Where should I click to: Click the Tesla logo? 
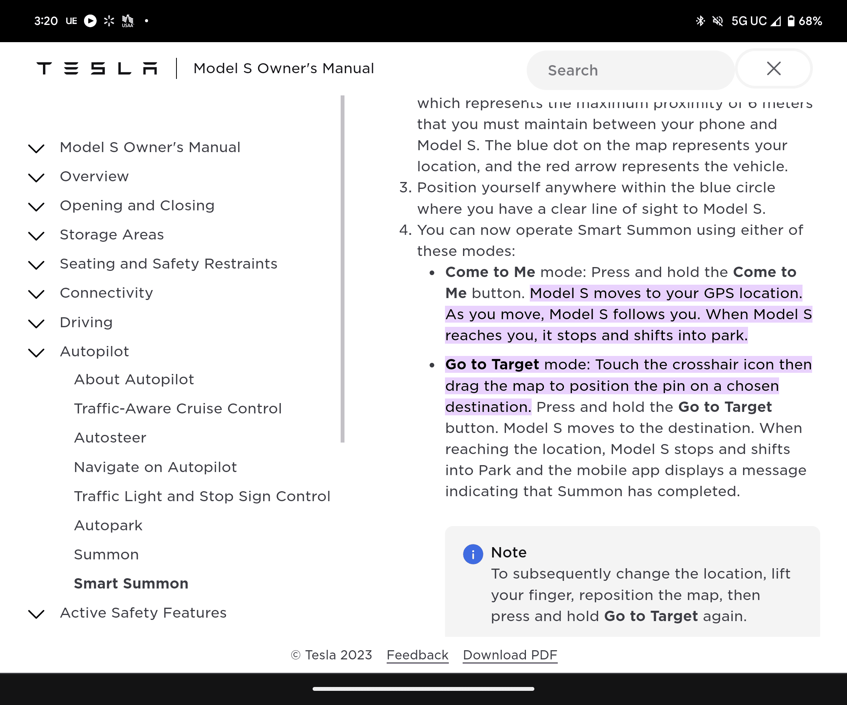pos(97,69)
